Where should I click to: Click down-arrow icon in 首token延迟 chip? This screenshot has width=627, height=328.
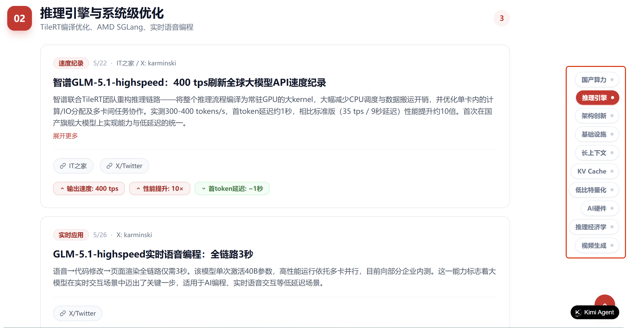click(x=204, y=188)
